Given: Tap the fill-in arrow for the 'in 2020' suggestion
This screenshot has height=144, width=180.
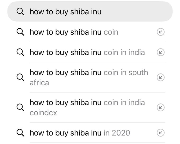Looking at the screenshot, I should [x=160, y=132].
